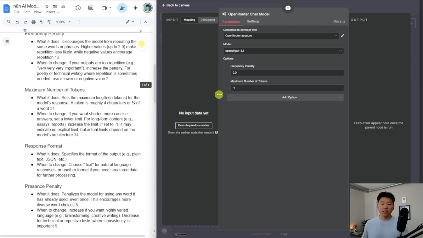Click the Undo arrow in Docs
Viewport: 423px width, 238px height.
[17, 22]
